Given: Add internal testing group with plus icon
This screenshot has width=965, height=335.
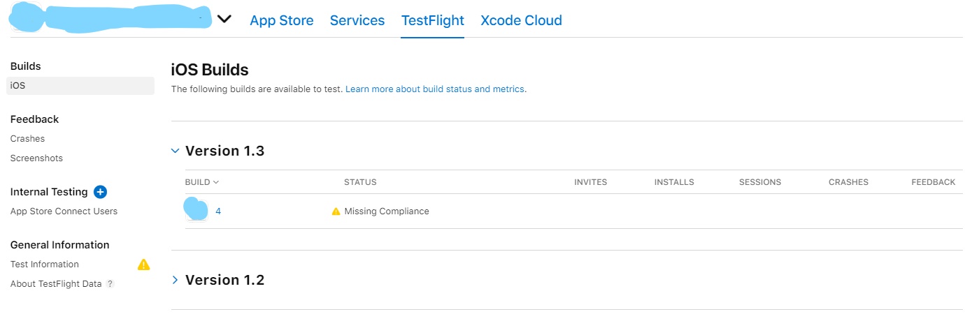Looking at the screenshot, I should click(x=100, y=192).
